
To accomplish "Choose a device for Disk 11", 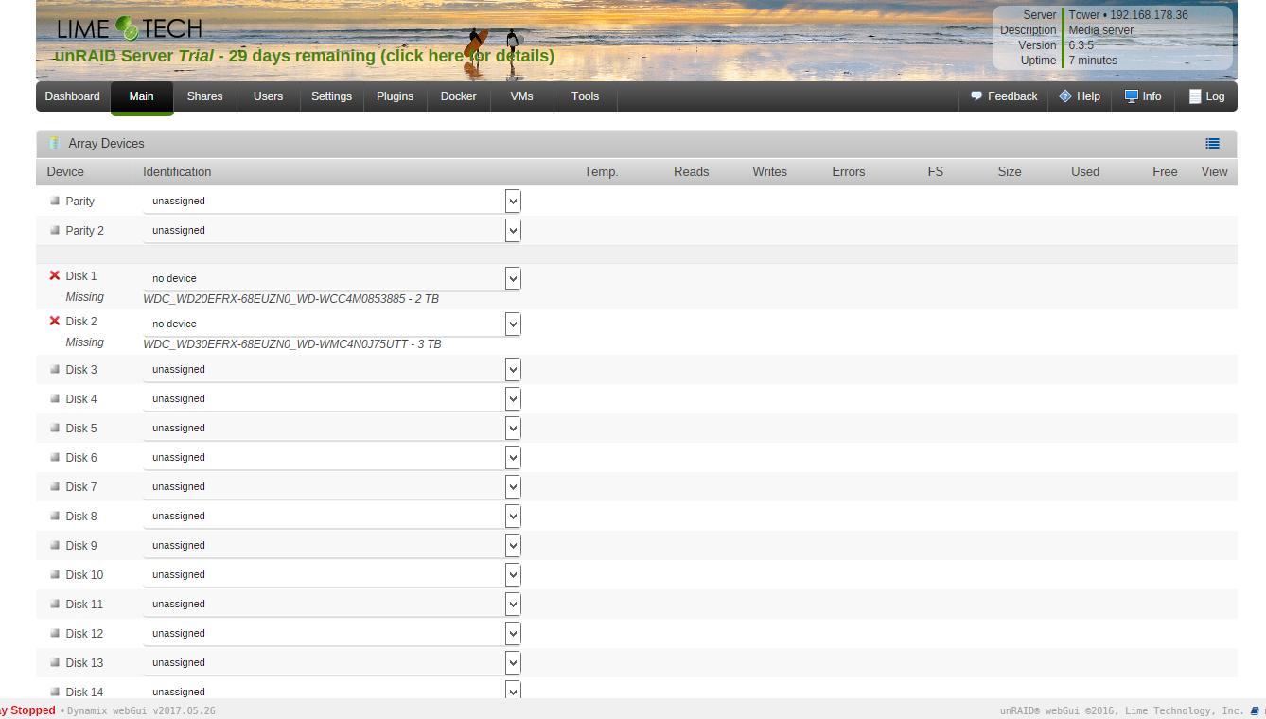I will tap(332, 604).
